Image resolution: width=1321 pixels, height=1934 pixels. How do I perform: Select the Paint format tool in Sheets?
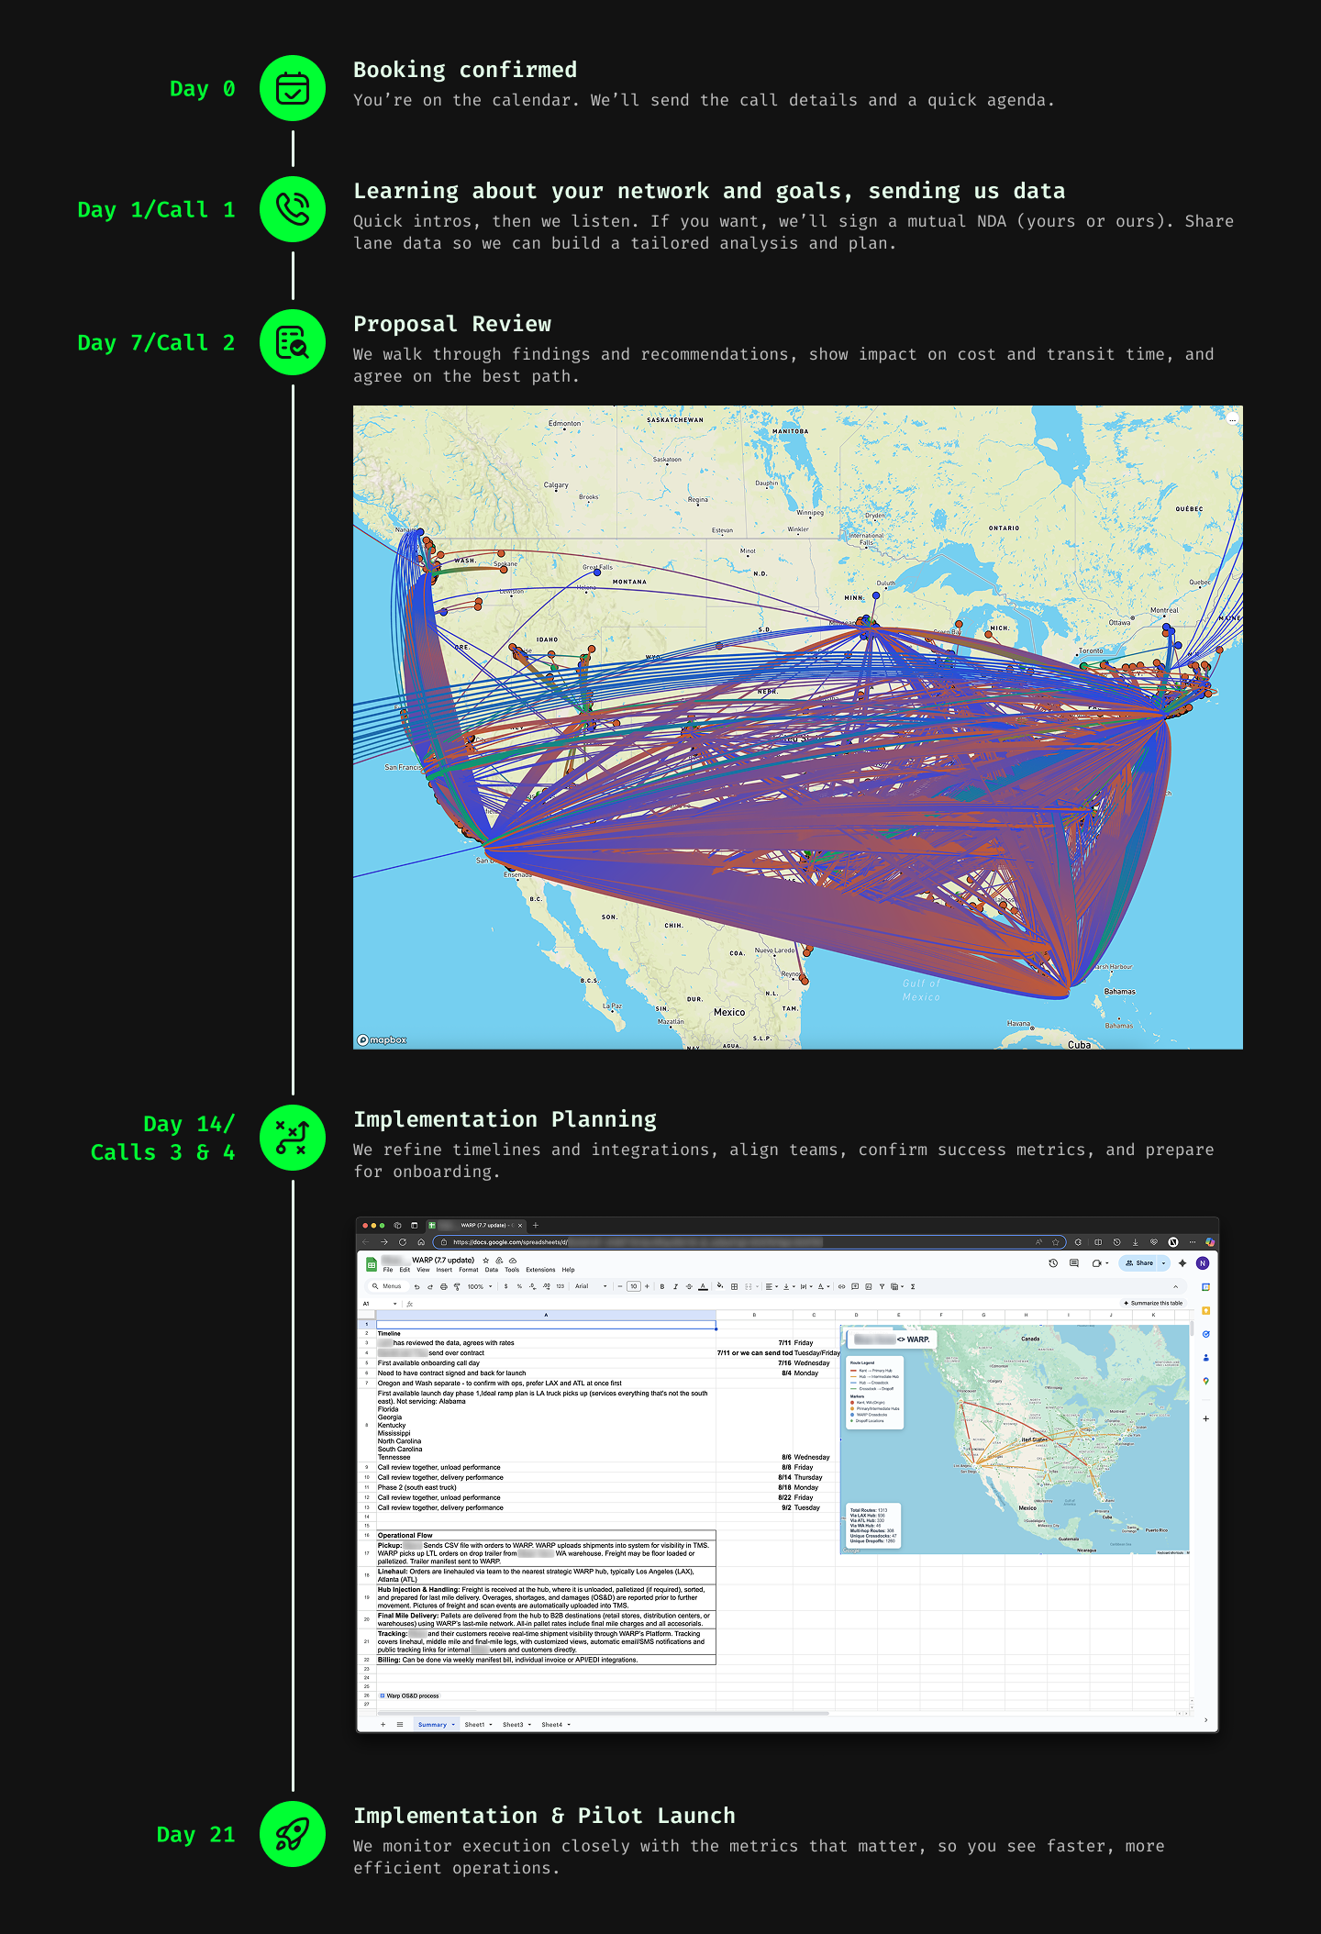(x=457, y=1287)
